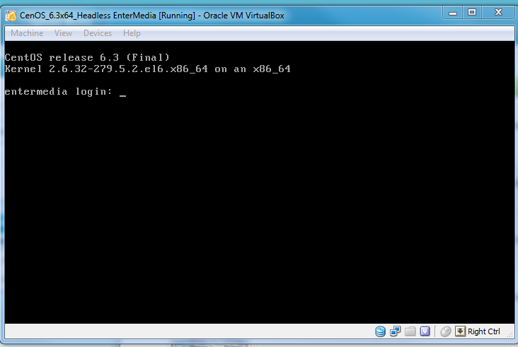Maximize the VirtualBox VM window
Screen dimensions: 518x347
click(472, 13)
